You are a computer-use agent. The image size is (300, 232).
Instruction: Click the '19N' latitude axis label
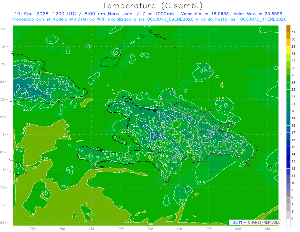(4, 135)
